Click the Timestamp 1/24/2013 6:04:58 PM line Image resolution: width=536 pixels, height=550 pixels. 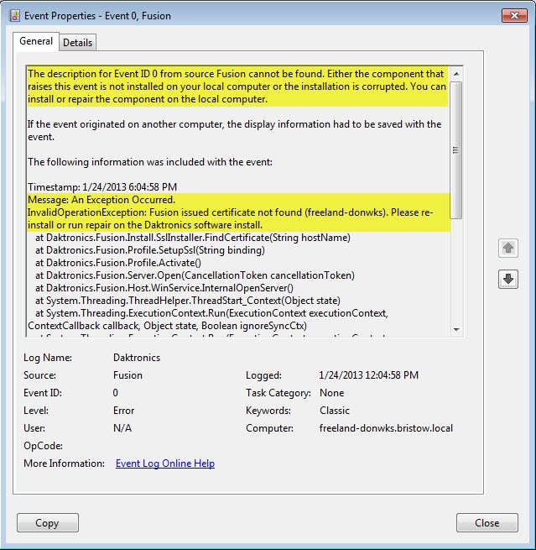(x=102, y=187)
